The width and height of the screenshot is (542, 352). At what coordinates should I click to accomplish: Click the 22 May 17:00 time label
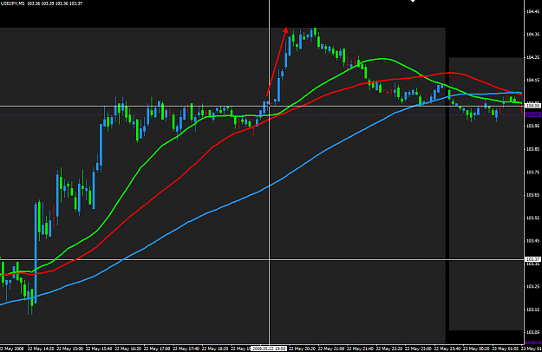[157, 349]
